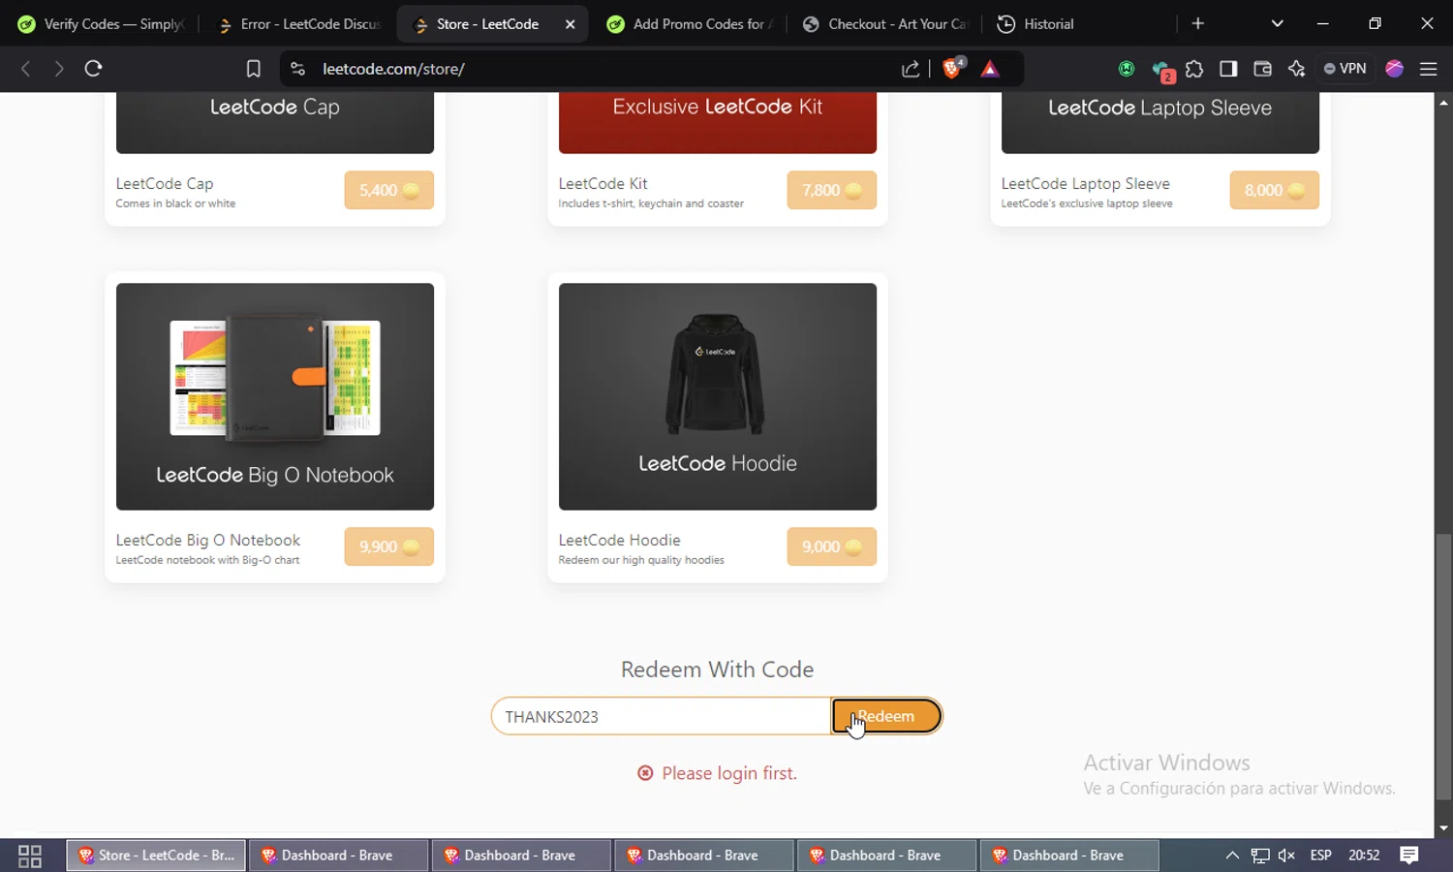Click the browser back arrow
This screenshot has width=1453, height=872.
coord(26,69)
